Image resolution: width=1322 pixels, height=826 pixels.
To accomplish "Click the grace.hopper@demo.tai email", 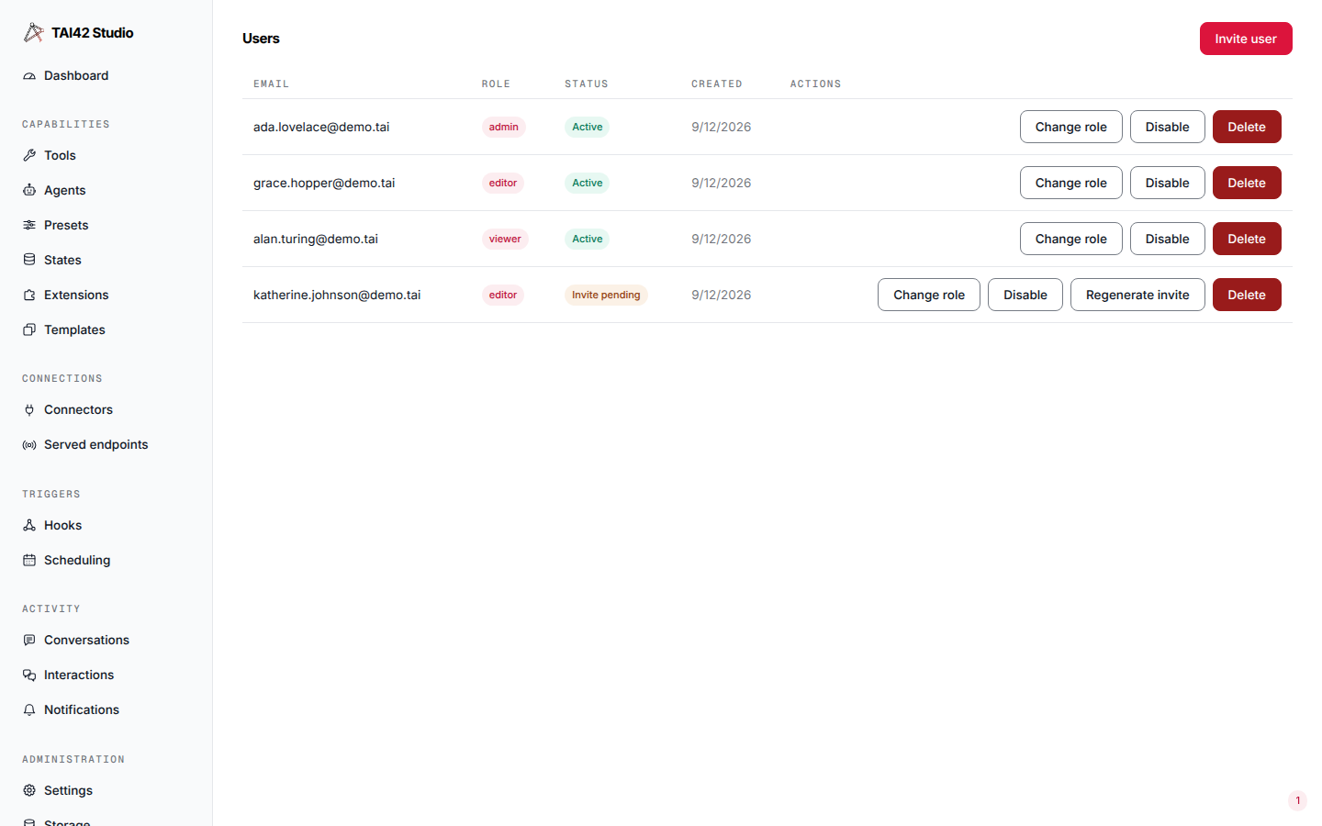I will point(324,183).
